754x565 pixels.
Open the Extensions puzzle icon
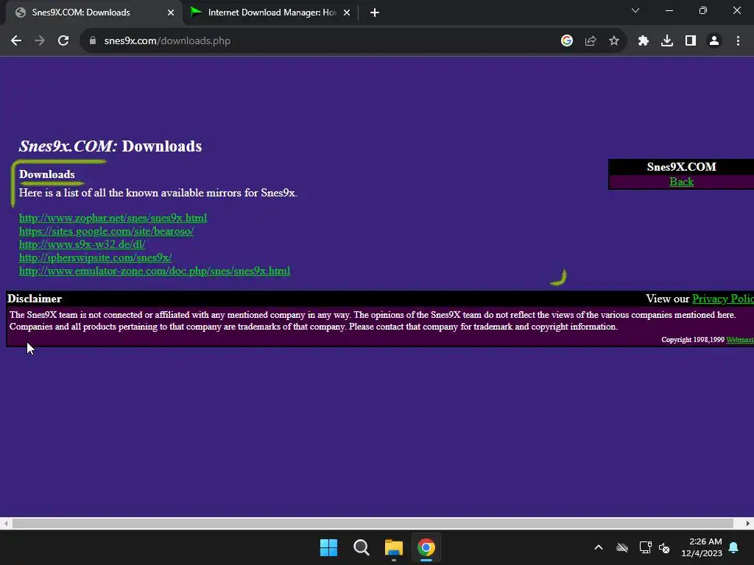click(644, 41)
